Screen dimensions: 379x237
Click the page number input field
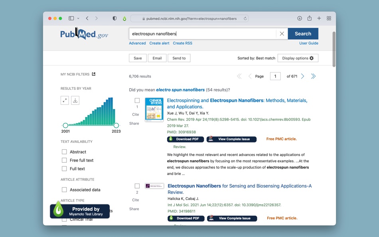[275, 76]
